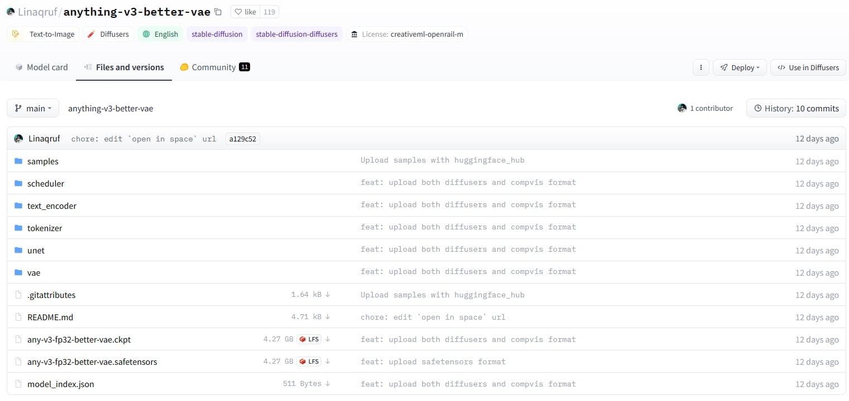Open the unet folder

tap(36, 251)
